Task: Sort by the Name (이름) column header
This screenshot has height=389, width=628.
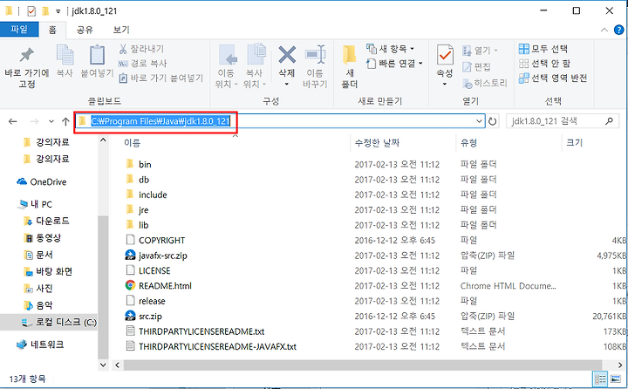Action: (132, 143)
